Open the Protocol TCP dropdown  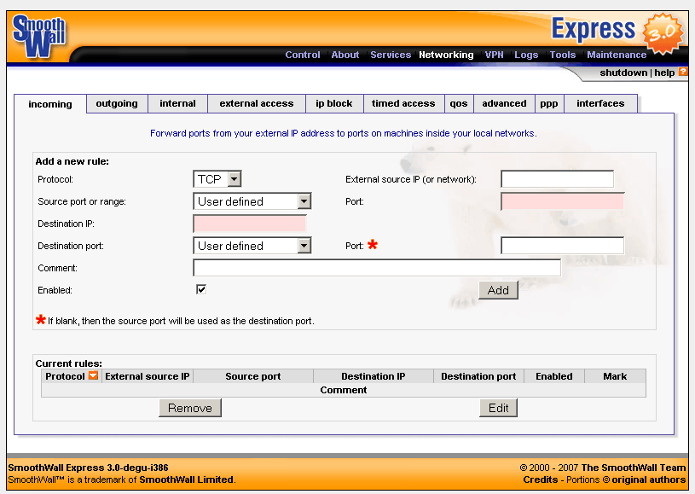(217, 179)
